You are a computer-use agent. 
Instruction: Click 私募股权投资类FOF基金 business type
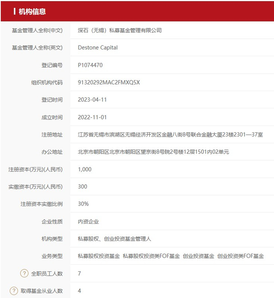(x=151, y=256)
